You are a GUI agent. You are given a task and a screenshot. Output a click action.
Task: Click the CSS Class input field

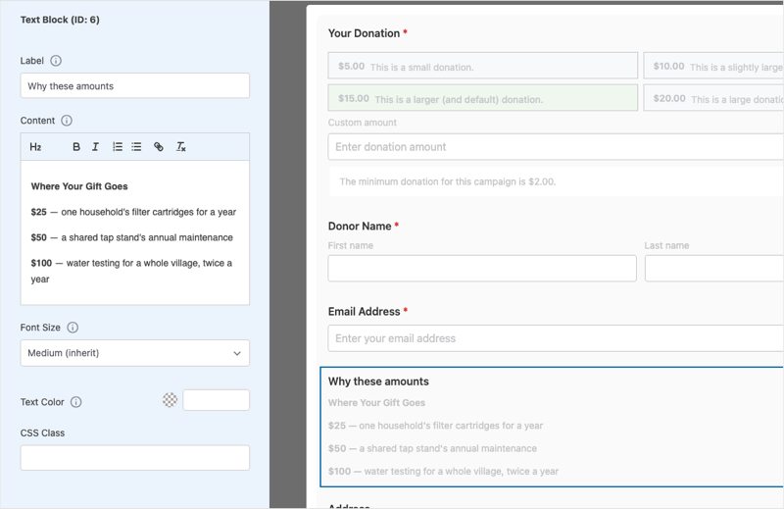pyautogui.click(x=135, y=457)
